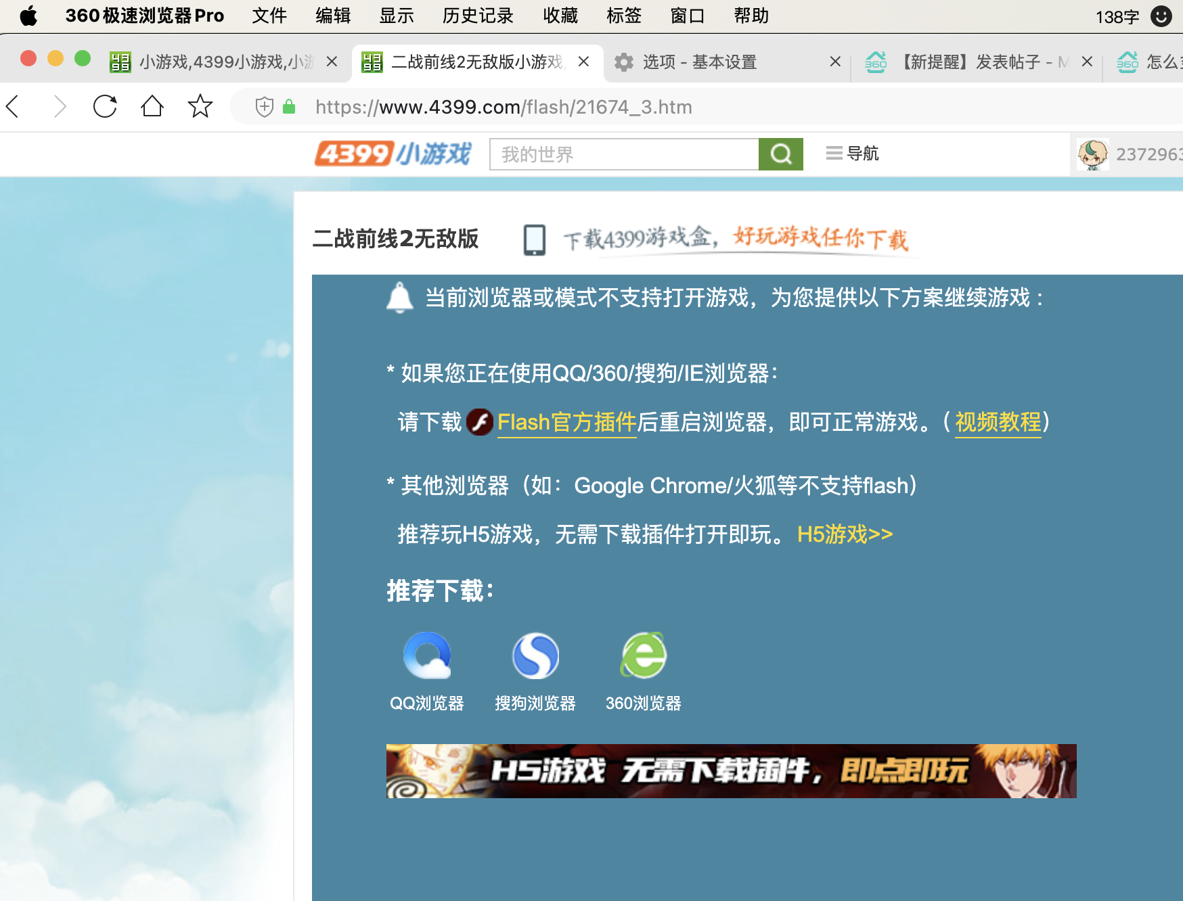Click the 我的世界 search input field
Viewport: 1183px width, 901px height.
(623, 154)
